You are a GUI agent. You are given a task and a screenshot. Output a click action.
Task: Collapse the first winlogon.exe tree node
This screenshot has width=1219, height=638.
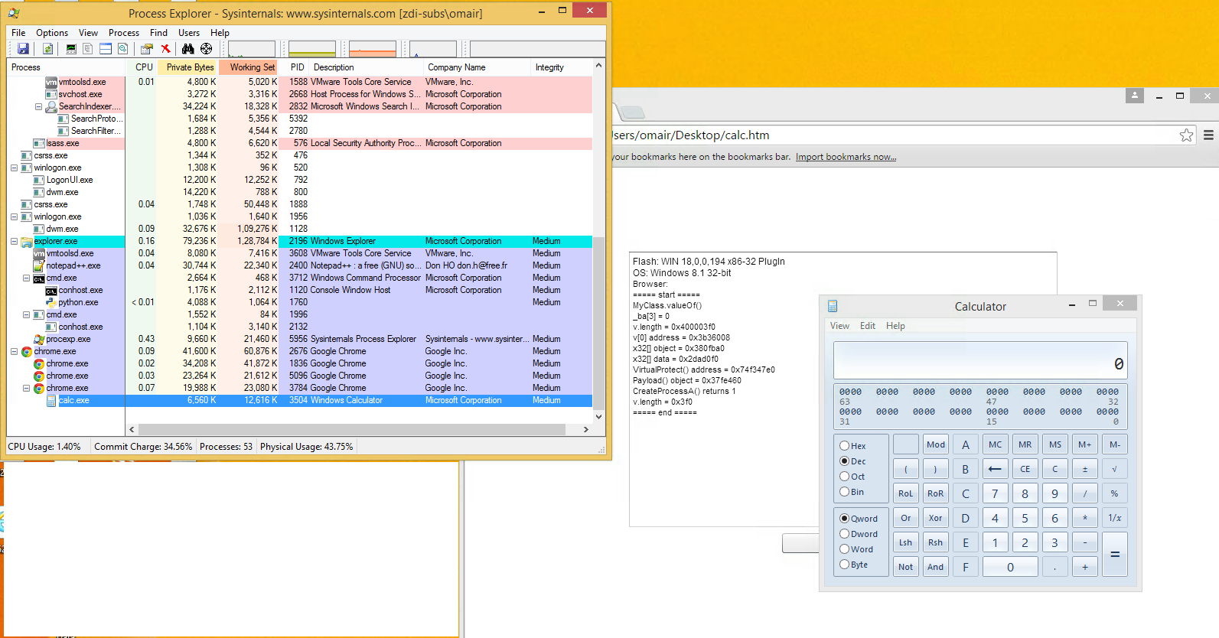click(x=14, y=168)
